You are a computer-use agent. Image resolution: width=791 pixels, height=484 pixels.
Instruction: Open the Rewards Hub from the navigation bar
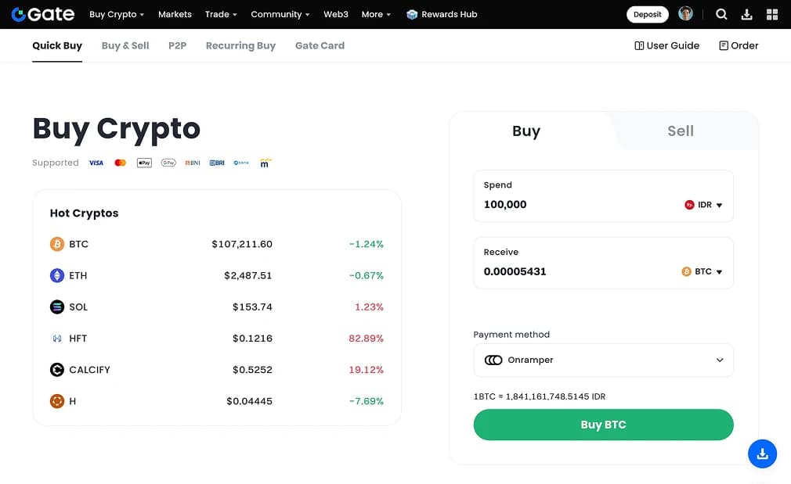(x=442, y=14)
